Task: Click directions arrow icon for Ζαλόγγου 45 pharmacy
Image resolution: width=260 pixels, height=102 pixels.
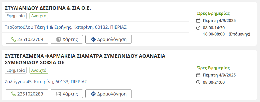Action: pyautogui.click(x=93, y=94)
